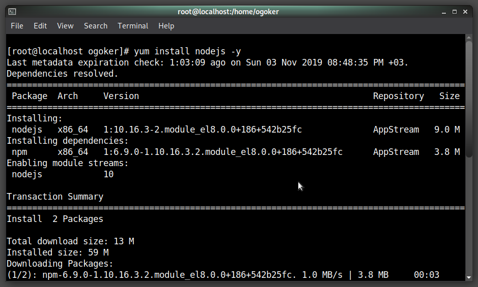Click the 'Size' column header

pyautogui.click(x=449, y=96)
